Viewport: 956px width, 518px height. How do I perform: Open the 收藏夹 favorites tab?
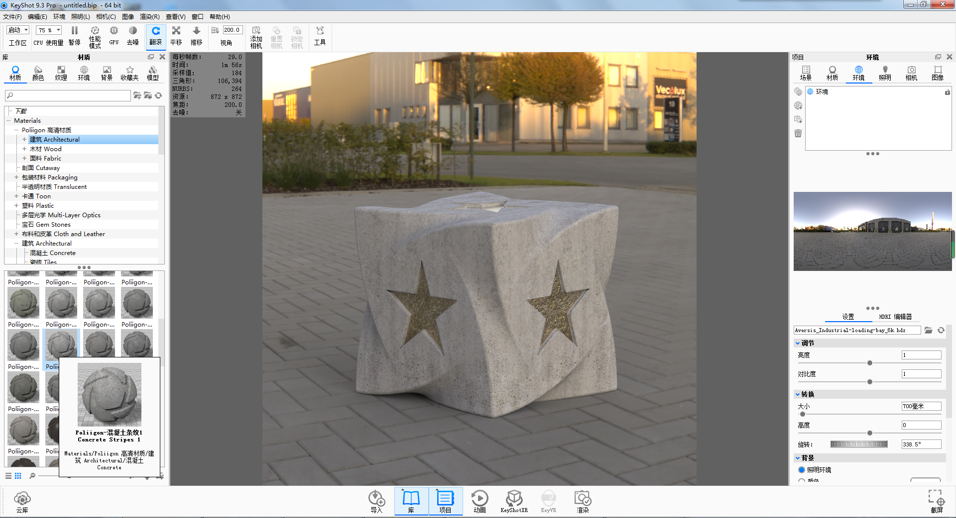[129, 73]
